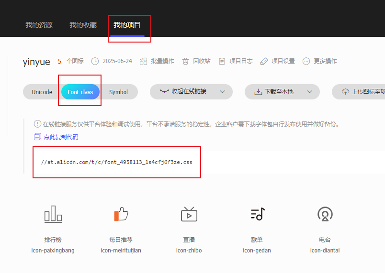Click the project settings pencil icon
This screenshot has height=273, width=385.
pos(264,61)
